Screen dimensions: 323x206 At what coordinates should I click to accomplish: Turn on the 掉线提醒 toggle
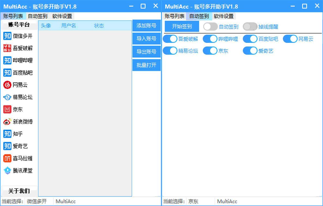[x=250, y=27]
